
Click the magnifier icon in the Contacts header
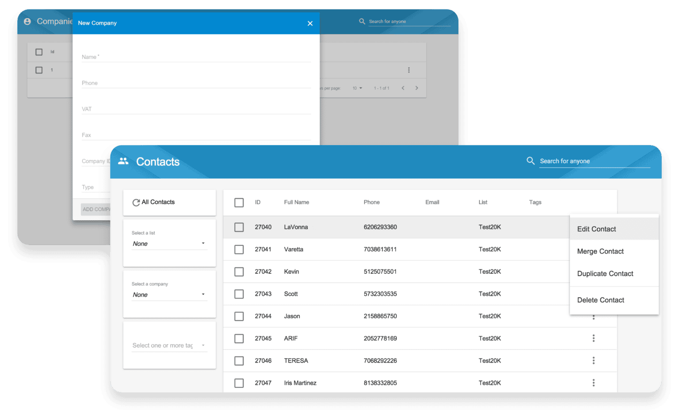530,161
